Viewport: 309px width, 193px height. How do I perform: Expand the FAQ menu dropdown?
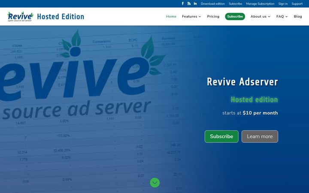tap(282, 17)
